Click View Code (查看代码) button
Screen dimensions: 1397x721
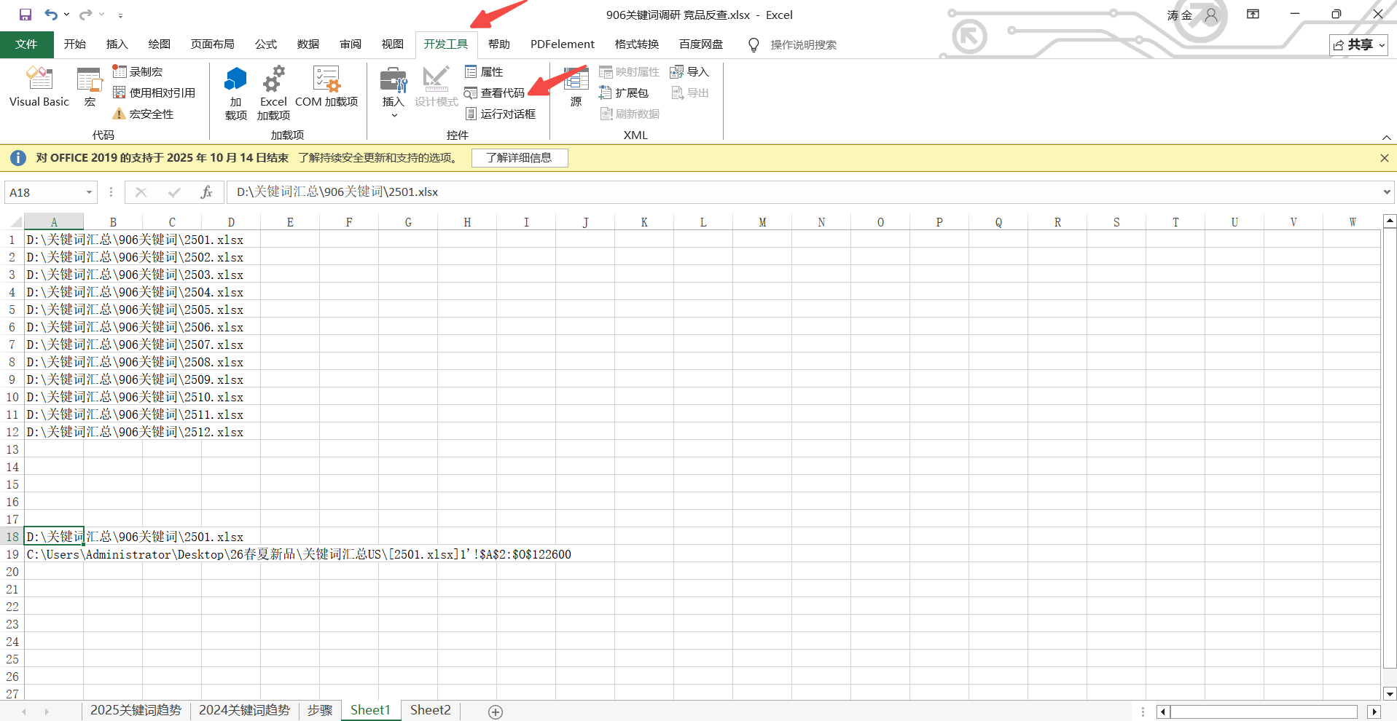(495, 92)
